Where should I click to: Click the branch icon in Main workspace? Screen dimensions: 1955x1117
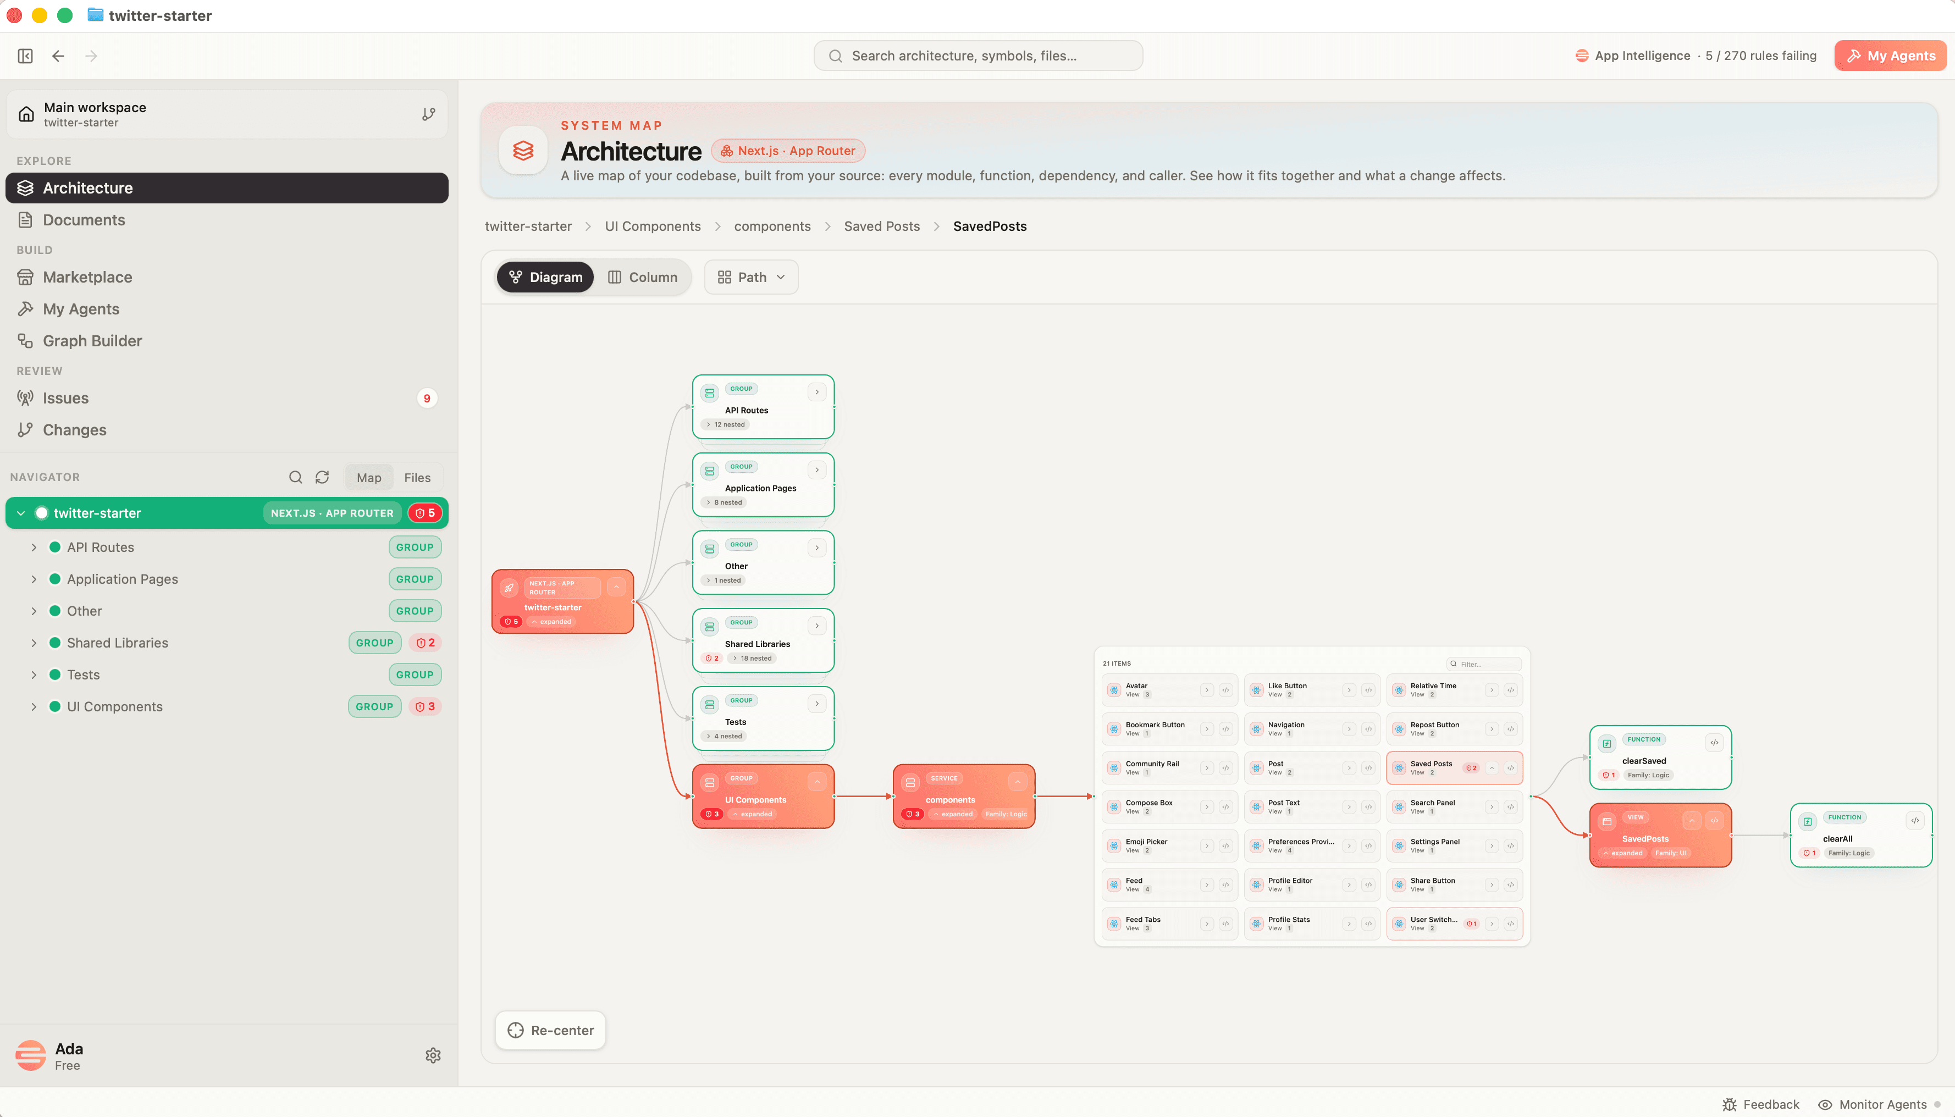[x=428, y=114]
